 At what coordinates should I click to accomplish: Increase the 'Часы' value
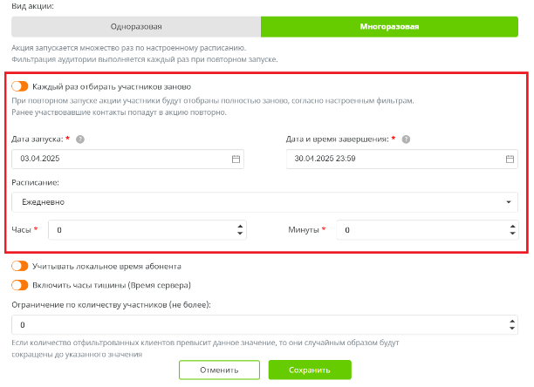pos(240,226)
